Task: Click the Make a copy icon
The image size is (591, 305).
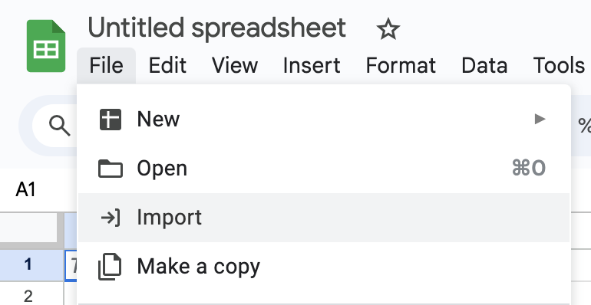Action: pos(110,267)
